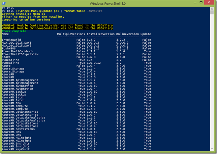The height and width of the screenshot is (154, 217).
Task: Click the 'Name' column header
Action: 5,34
